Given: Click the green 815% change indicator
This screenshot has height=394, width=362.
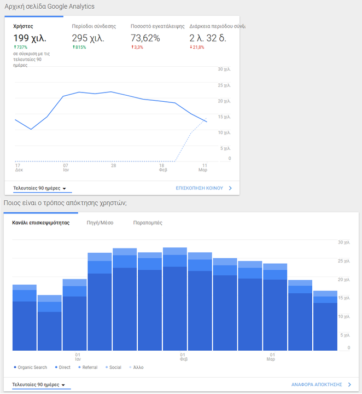Looking at the screenshot, I should pyautogui.click(x=79, y=47).
